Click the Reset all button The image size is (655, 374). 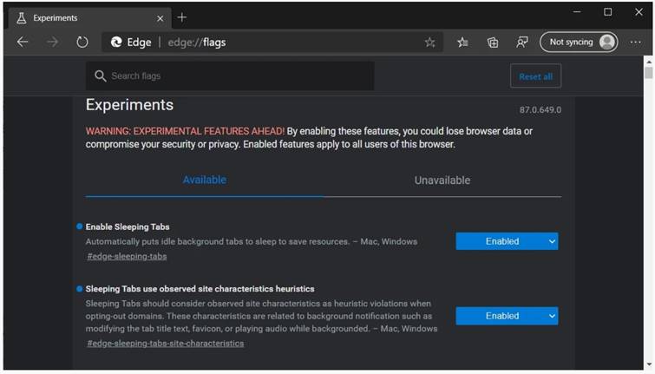click(x=535, y=76)
